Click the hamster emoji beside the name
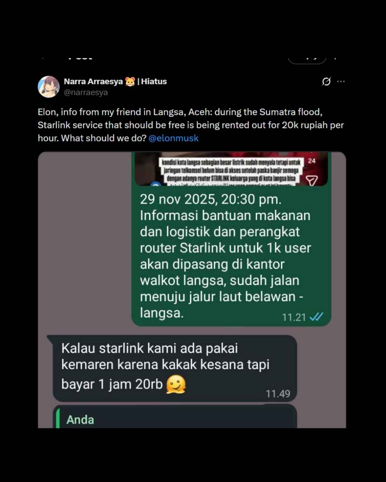 (130, 81)
